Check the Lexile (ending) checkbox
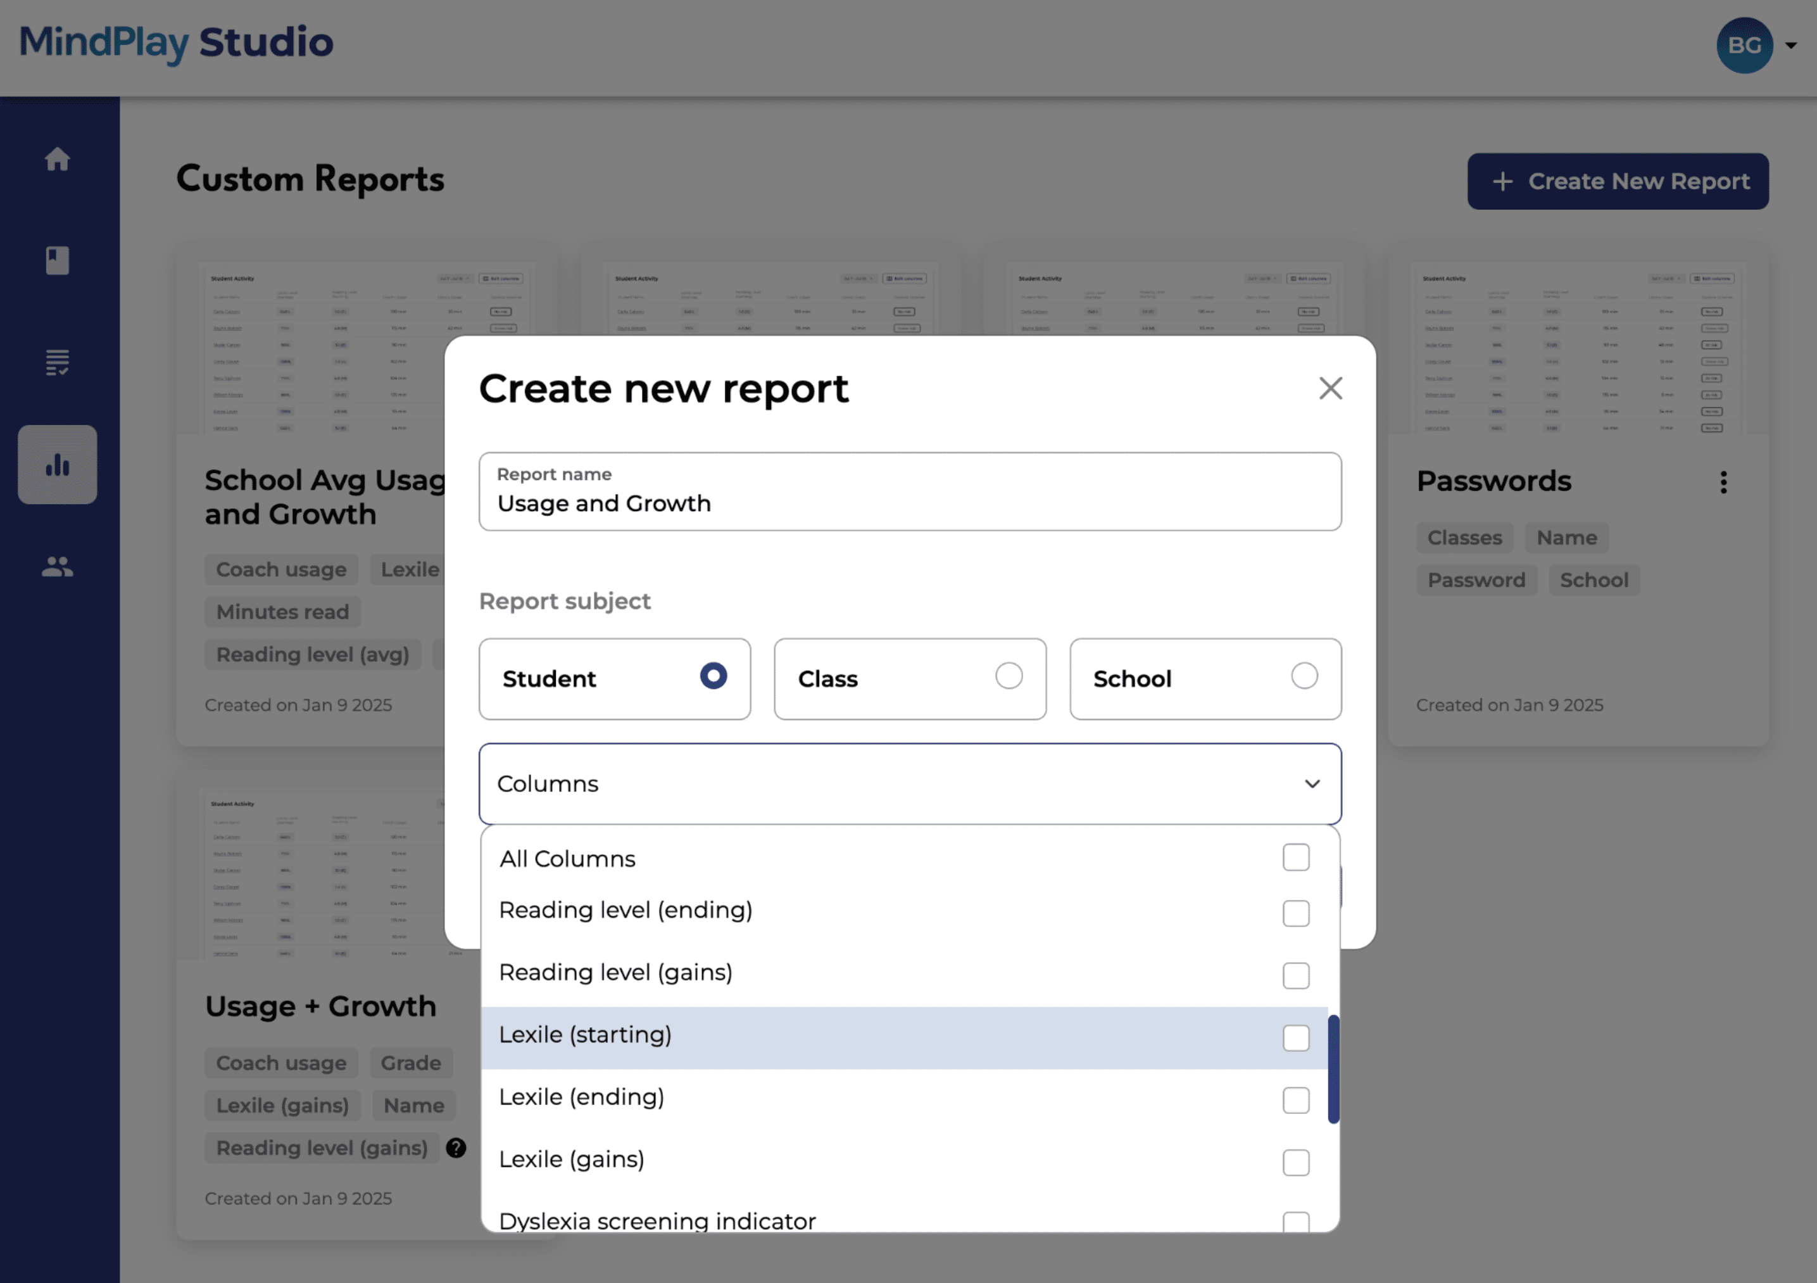The image size is (1817, 1283). pyautogui.click(x=1295, y=1100)
